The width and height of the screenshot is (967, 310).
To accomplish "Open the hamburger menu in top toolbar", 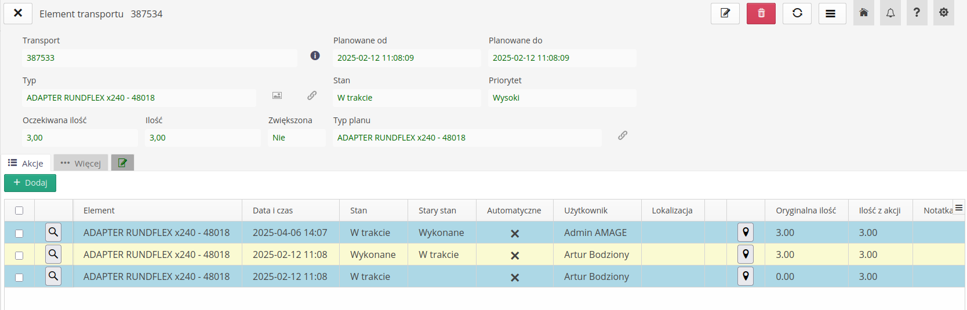I will click(x=831, y=13).
